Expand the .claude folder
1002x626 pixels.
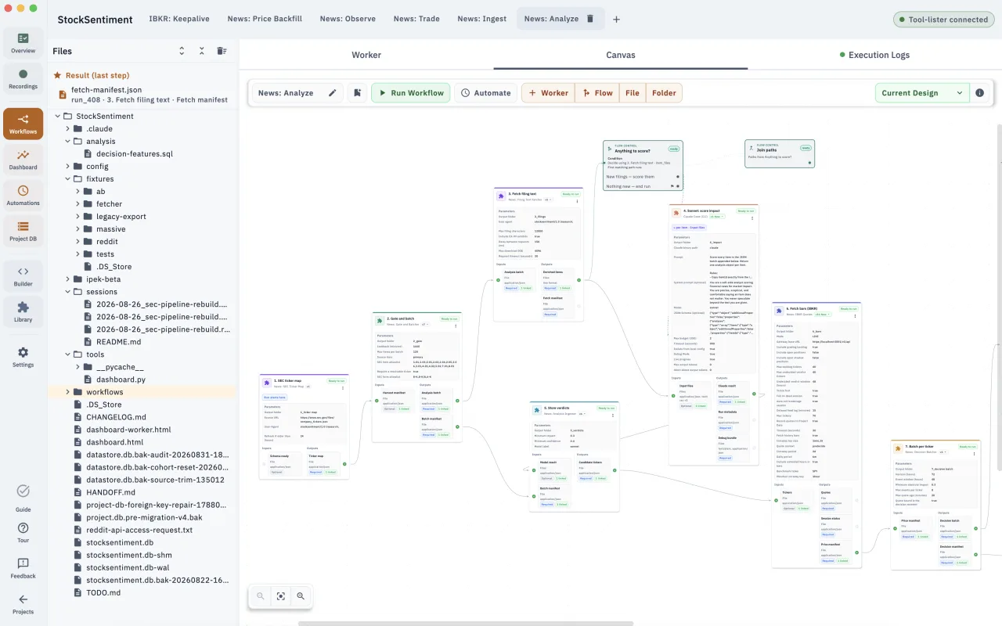(68, 129)
